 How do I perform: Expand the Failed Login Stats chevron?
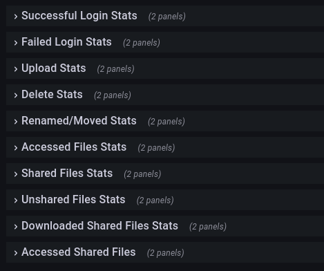click(x=16, y=43)
